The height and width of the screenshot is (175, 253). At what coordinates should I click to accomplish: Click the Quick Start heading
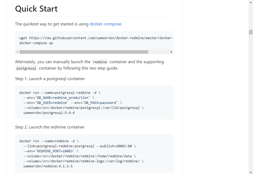click(x=36, y=9)
